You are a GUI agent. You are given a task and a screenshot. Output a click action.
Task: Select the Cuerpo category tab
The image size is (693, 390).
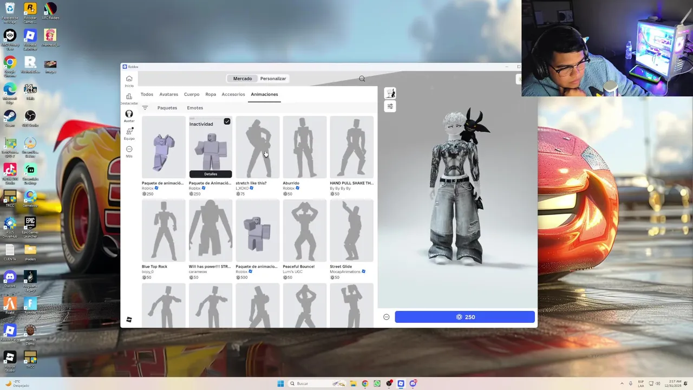coord(192,94)
